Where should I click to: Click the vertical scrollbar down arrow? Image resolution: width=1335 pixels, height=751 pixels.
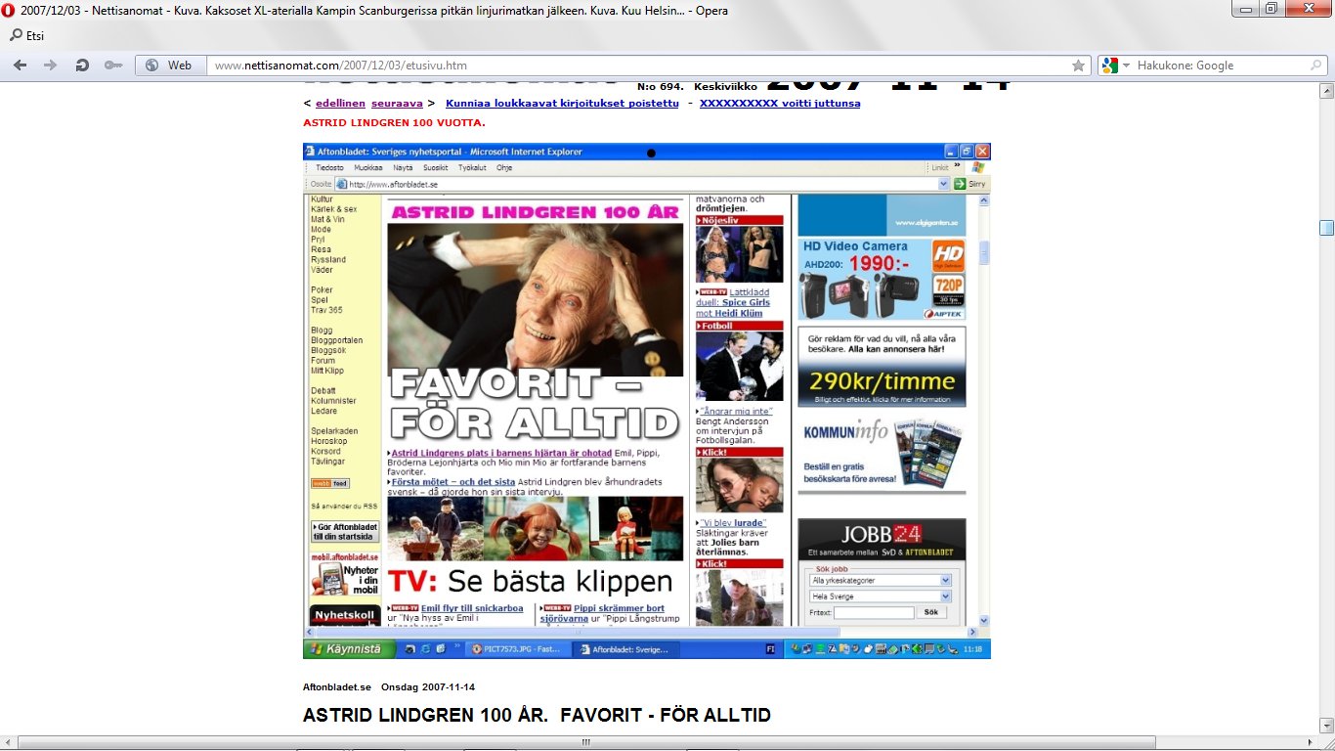(x=1326, y=725)
